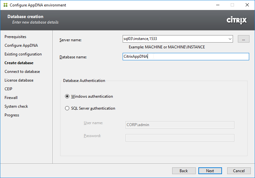The image size is (255, 178).
Task: Click the Enter new database details subtitle
Action: 35,22
